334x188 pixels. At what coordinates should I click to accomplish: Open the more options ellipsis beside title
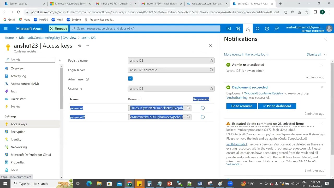(87, 46)
